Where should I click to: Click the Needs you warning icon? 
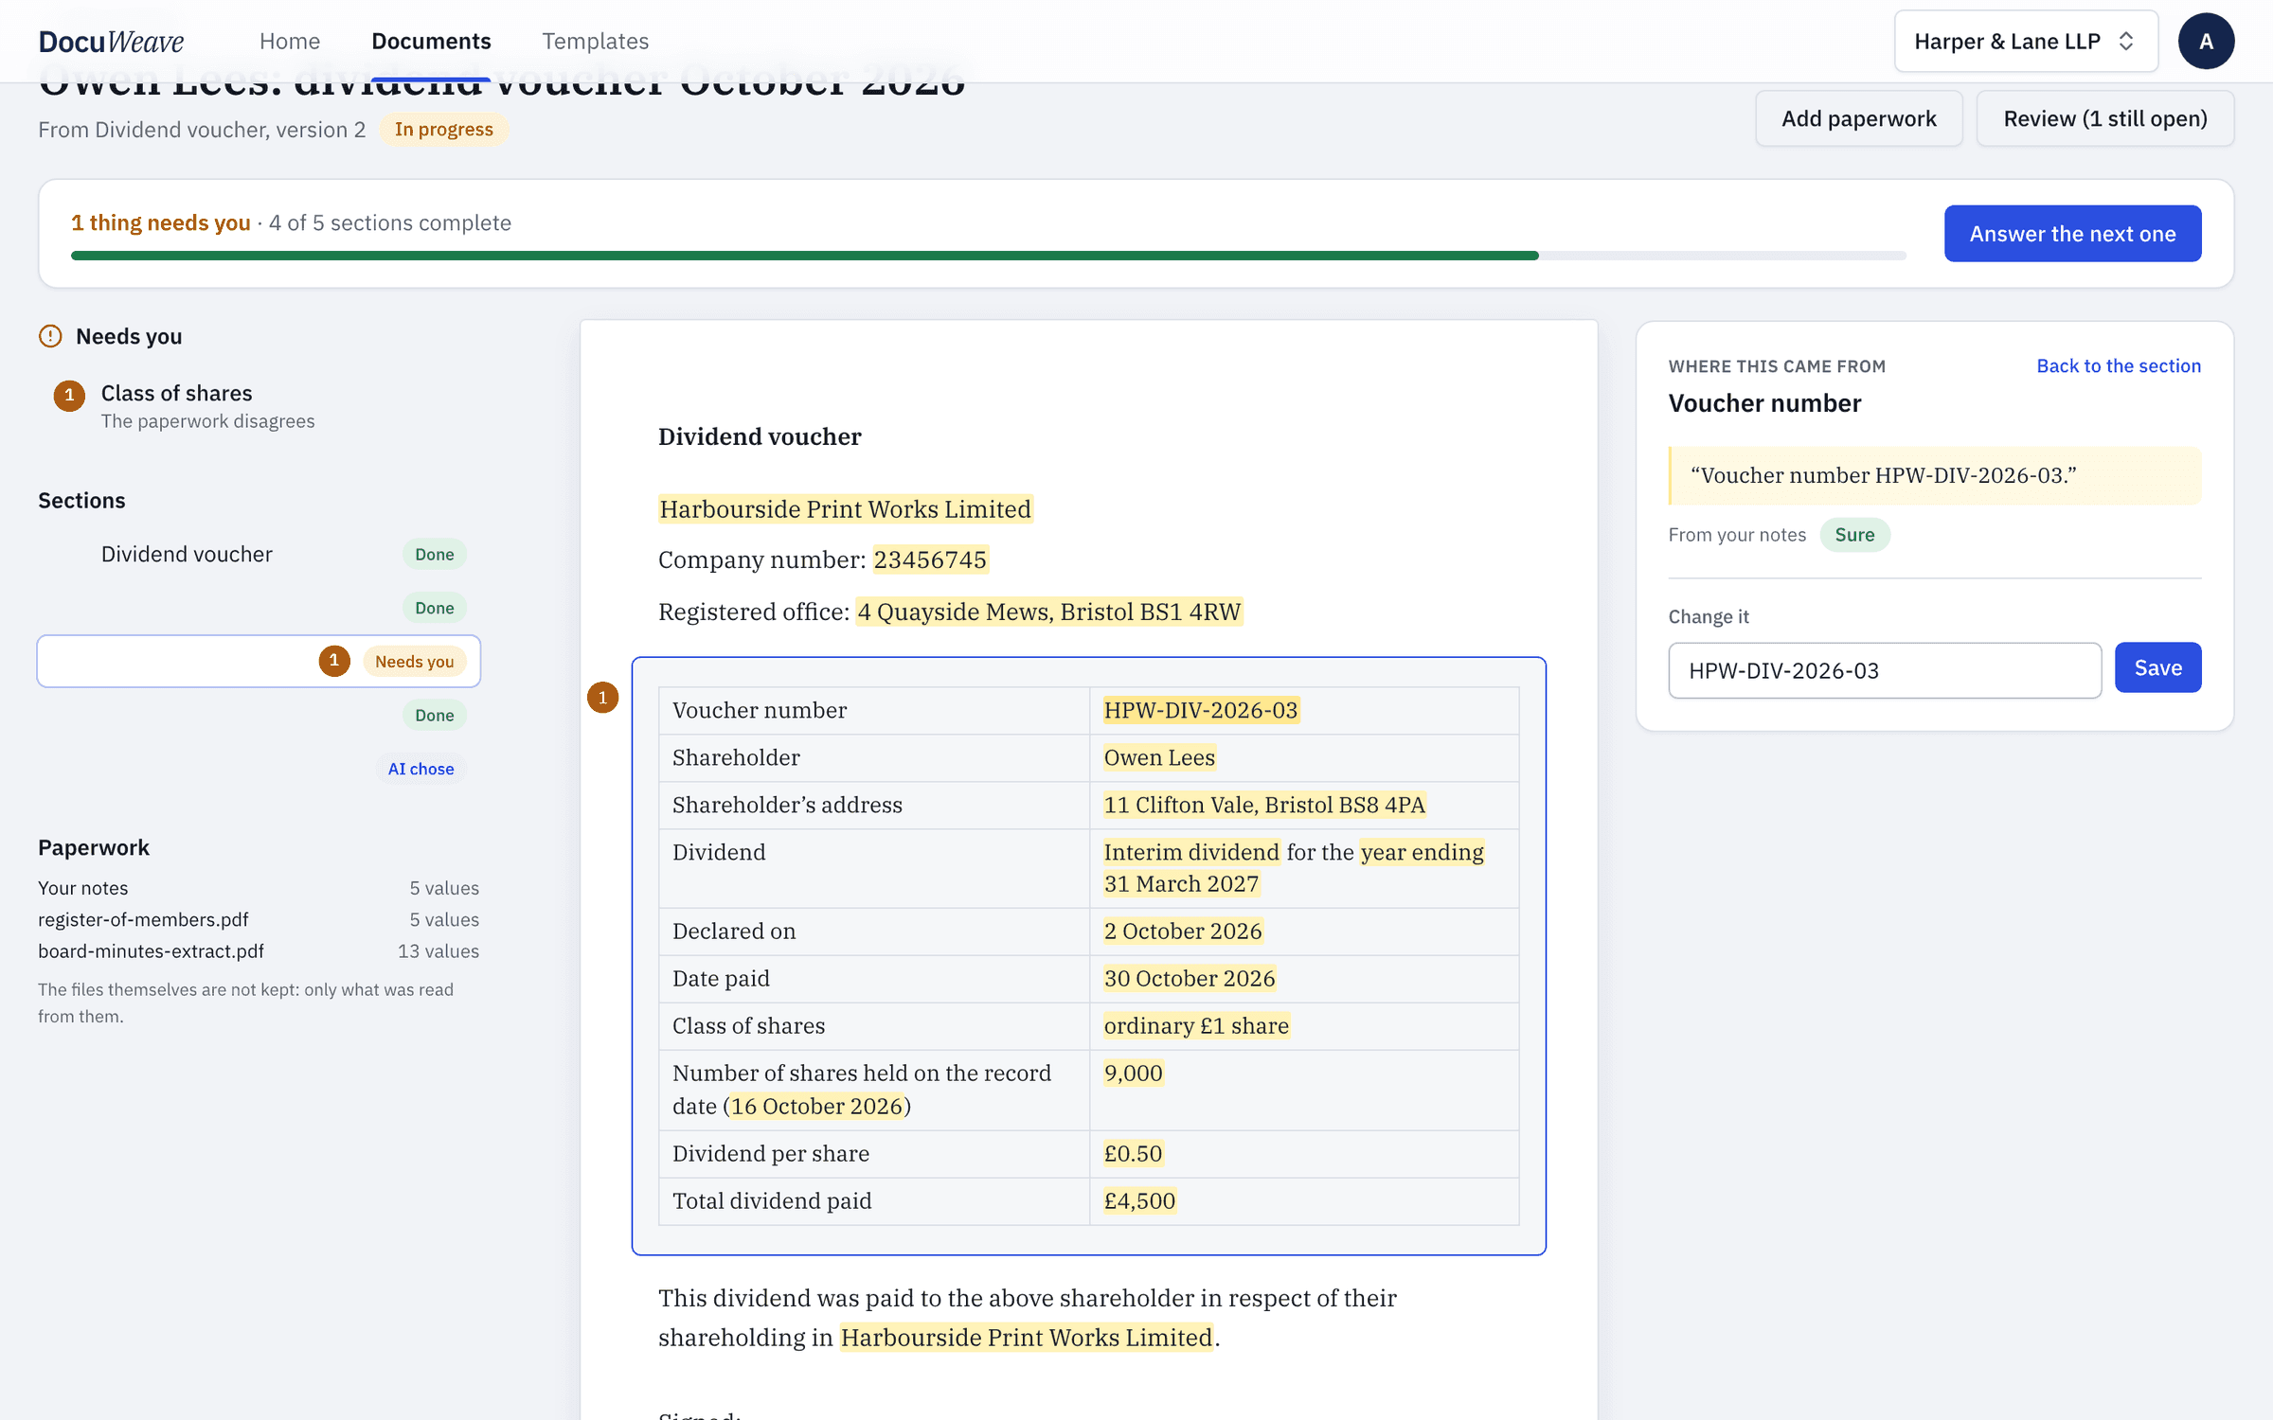tap(50, 336)
